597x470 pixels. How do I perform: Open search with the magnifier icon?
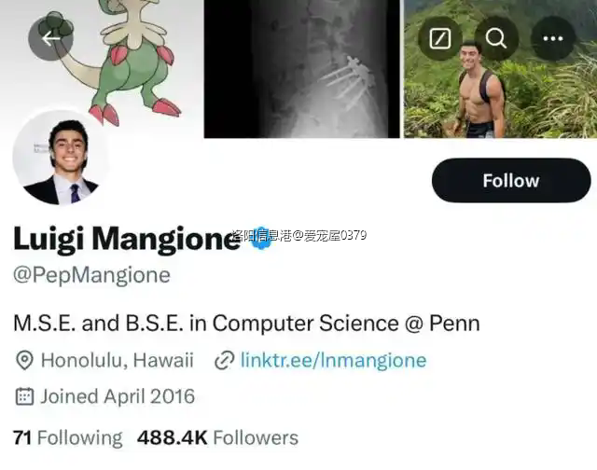pyautogui.click(x=496, y=38)
